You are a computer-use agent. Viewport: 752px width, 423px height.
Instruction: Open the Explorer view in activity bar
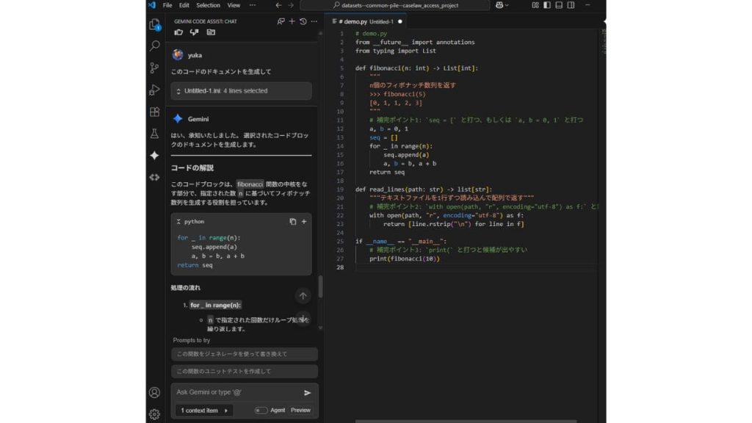click(154, 24)
